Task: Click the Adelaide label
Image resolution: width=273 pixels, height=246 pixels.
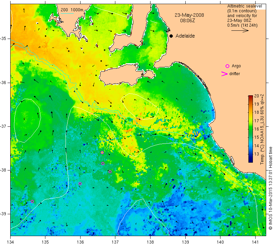Action: (185, 36)
